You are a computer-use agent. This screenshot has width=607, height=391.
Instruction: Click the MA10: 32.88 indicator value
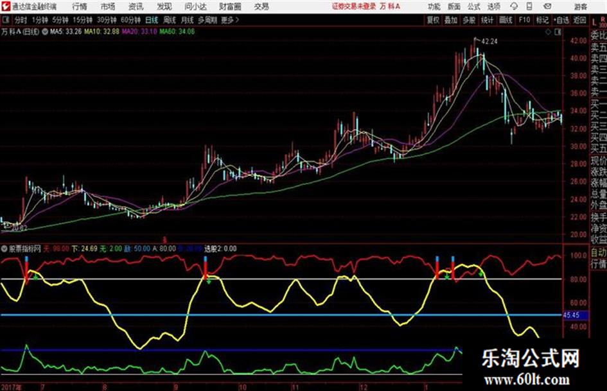coord(102,31)
